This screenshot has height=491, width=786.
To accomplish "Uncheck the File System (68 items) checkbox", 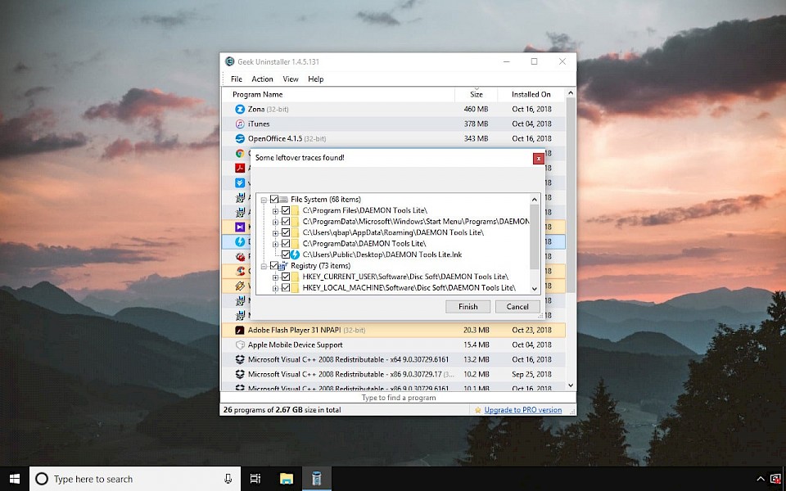I will coord(274,200).
